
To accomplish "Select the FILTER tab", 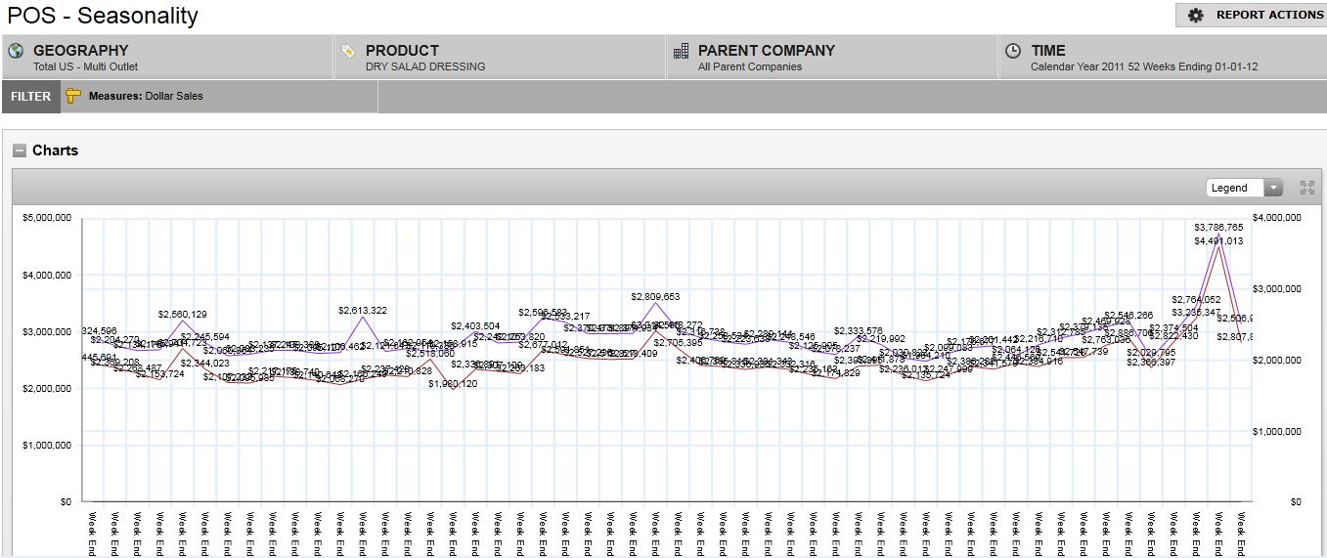I will pyautogui.click(x=31, y=97).
